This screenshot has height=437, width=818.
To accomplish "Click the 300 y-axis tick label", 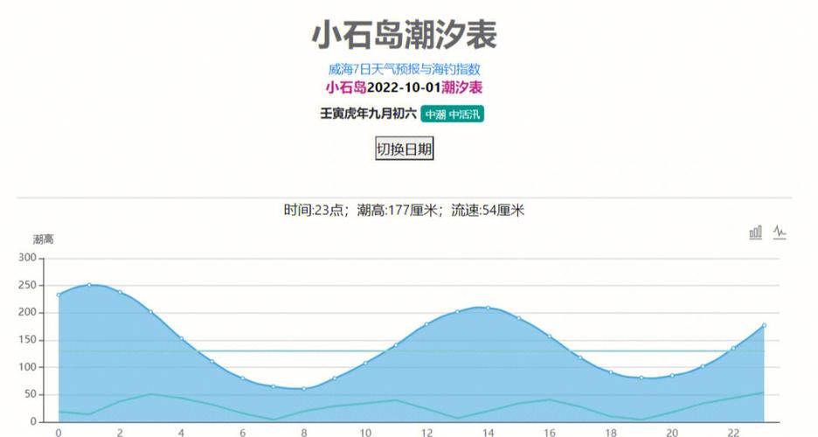I will click(27, 258).
